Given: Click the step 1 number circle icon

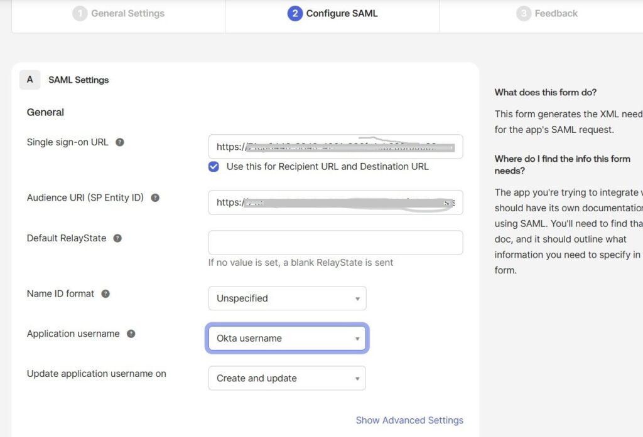Looking at the screenshot, I should tap(80, 13).
